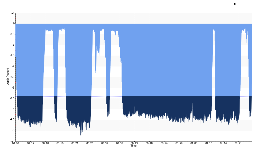Click the 00:16 time tick label

click(60, 143)
